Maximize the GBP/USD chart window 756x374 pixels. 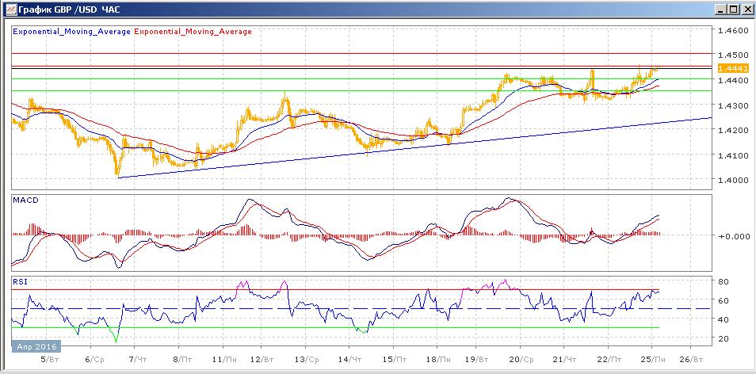pyautogui.click(x=733, y=10)
